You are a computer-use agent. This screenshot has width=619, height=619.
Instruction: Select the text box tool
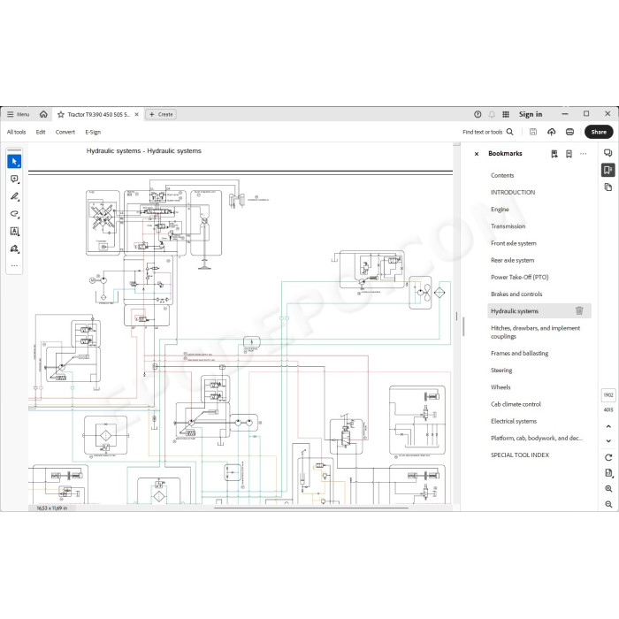(14, 232)
